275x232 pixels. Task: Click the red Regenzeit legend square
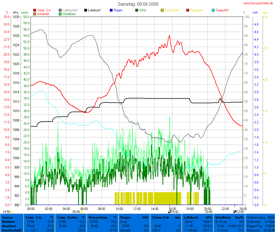click(188, 10)
